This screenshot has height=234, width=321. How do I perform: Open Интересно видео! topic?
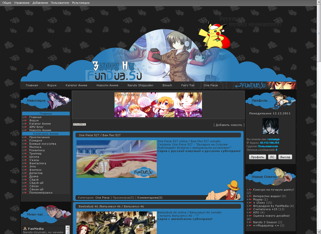point(267,196)
